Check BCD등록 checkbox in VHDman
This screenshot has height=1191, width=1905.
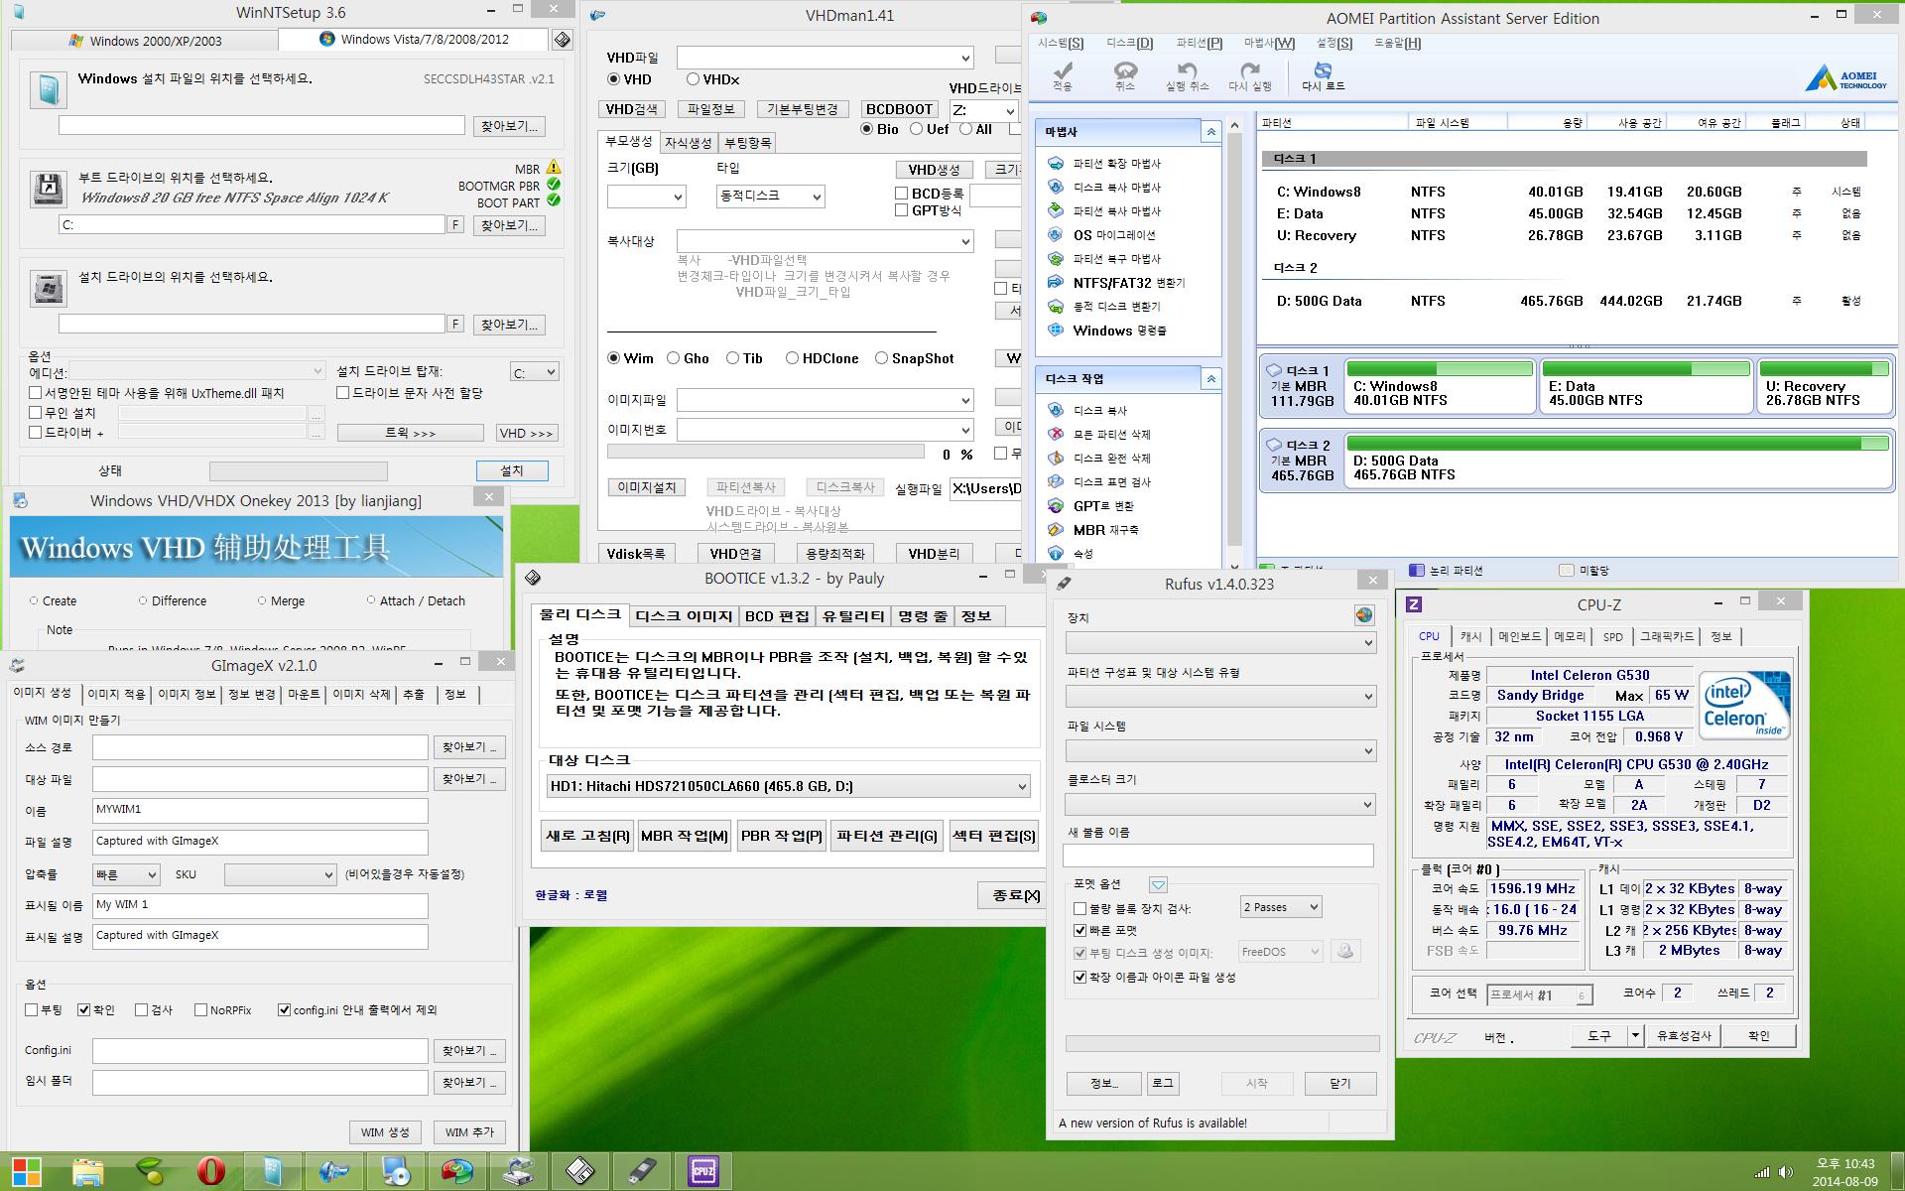(901, 194)
